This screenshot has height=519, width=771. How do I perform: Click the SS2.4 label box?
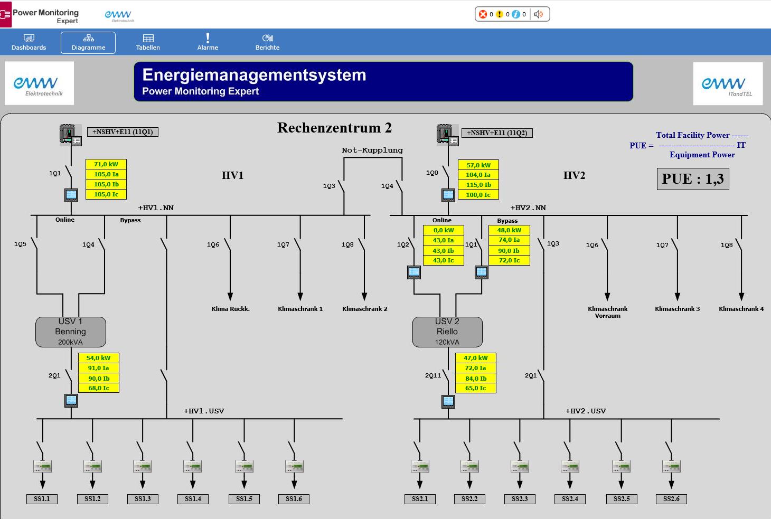point(570,499)
